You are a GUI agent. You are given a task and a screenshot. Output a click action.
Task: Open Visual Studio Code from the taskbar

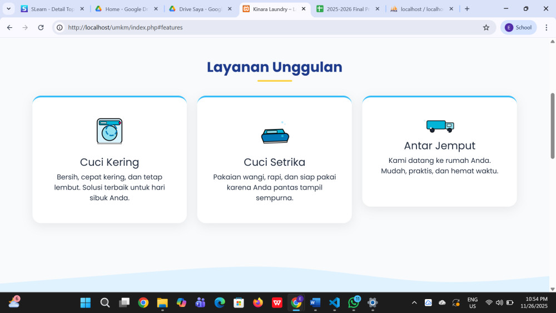tap(334, 302)
